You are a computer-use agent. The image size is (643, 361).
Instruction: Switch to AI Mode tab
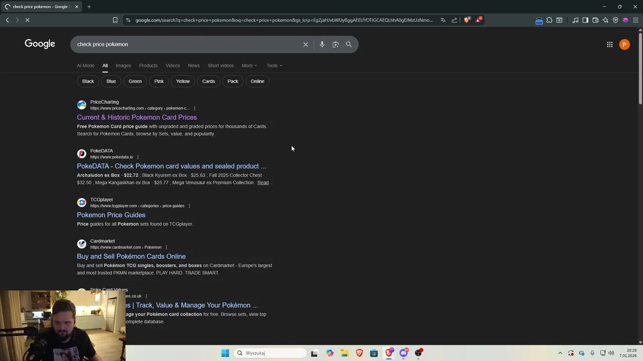click(x=85, y=66)
